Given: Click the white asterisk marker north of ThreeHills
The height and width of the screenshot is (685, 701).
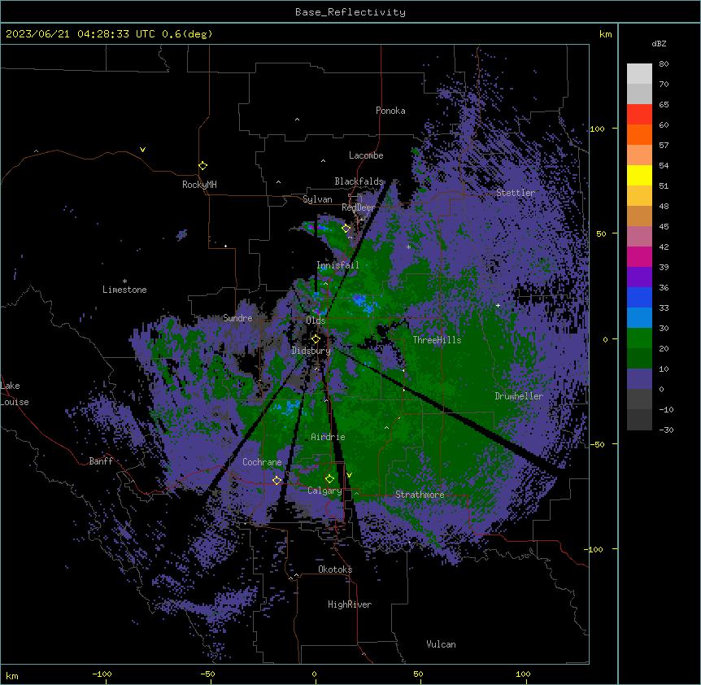Looking at the screenshot, I should tap(408, 247).
